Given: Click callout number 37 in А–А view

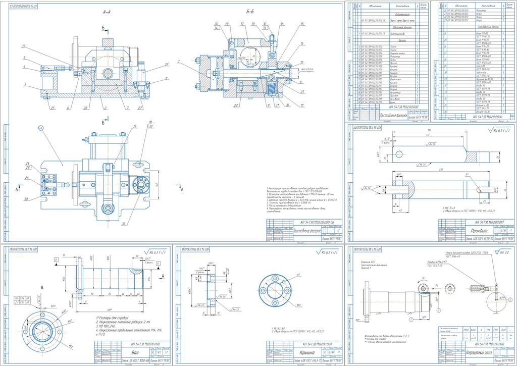Looking at the screenshot, I should [23, 46].
